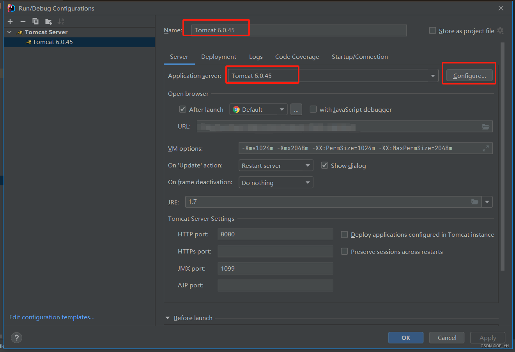Screen dimensions: 515x352
Task: Open the JRE dropdown arrow
Action: [x=487, y=202]
